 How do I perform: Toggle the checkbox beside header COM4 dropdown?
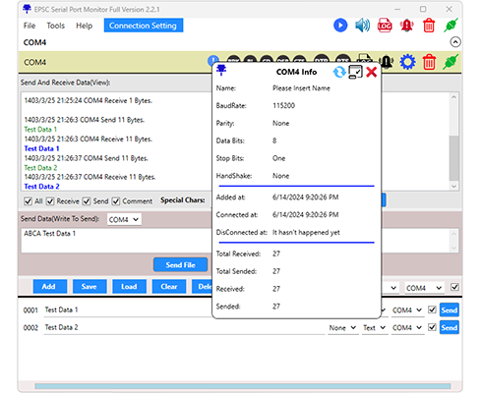tap(454, 287)
